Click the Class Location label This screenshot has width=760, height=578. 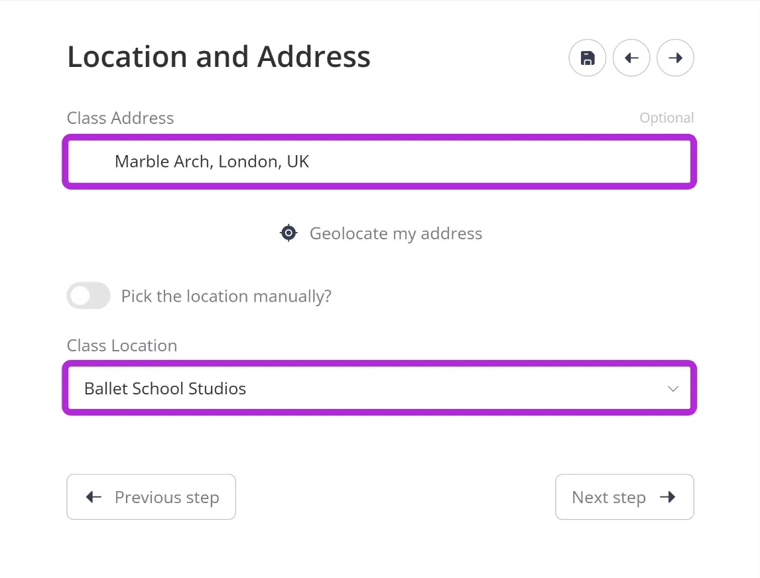click(122, 345)
